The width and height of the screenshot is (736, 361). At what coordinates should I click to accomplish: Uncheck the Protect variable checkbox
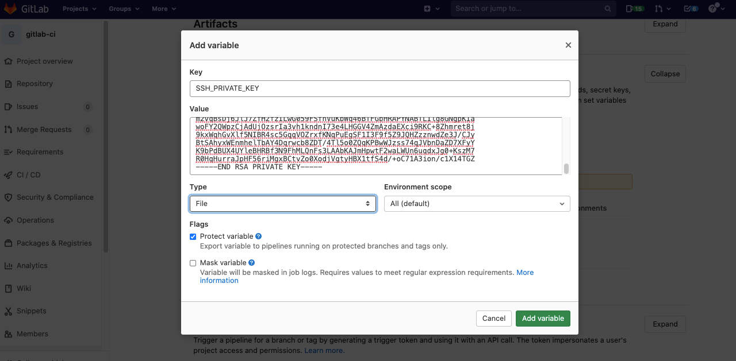(193, 236)
